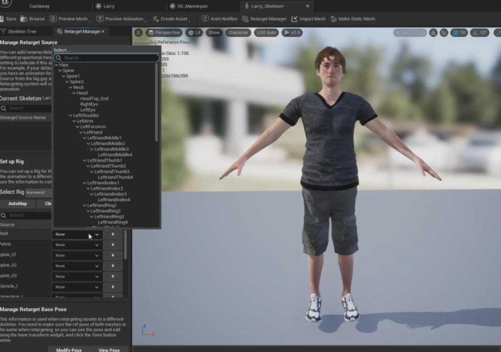Collapse the LeftHandThumb1 node arrow
501x352 pixels.
pos(85,160)
